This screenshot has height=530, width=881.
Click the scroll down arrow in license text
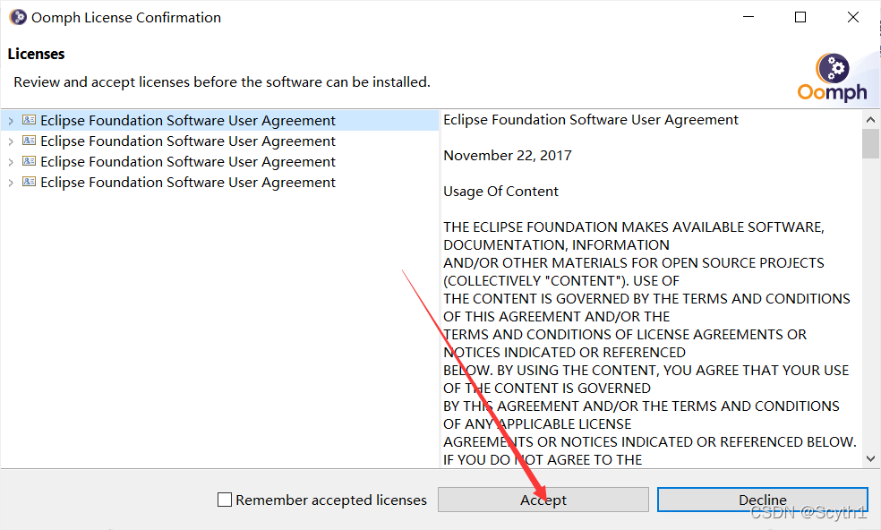pos(870,458)
